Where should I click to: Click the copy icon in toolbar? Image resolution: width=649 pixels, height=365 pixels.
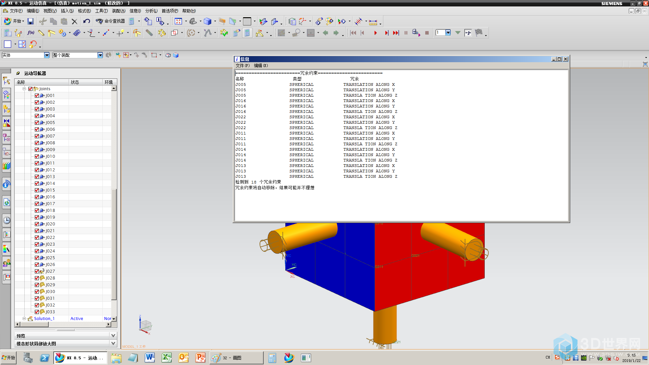[53, 22]
